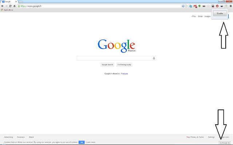Open a new tab

21,1
